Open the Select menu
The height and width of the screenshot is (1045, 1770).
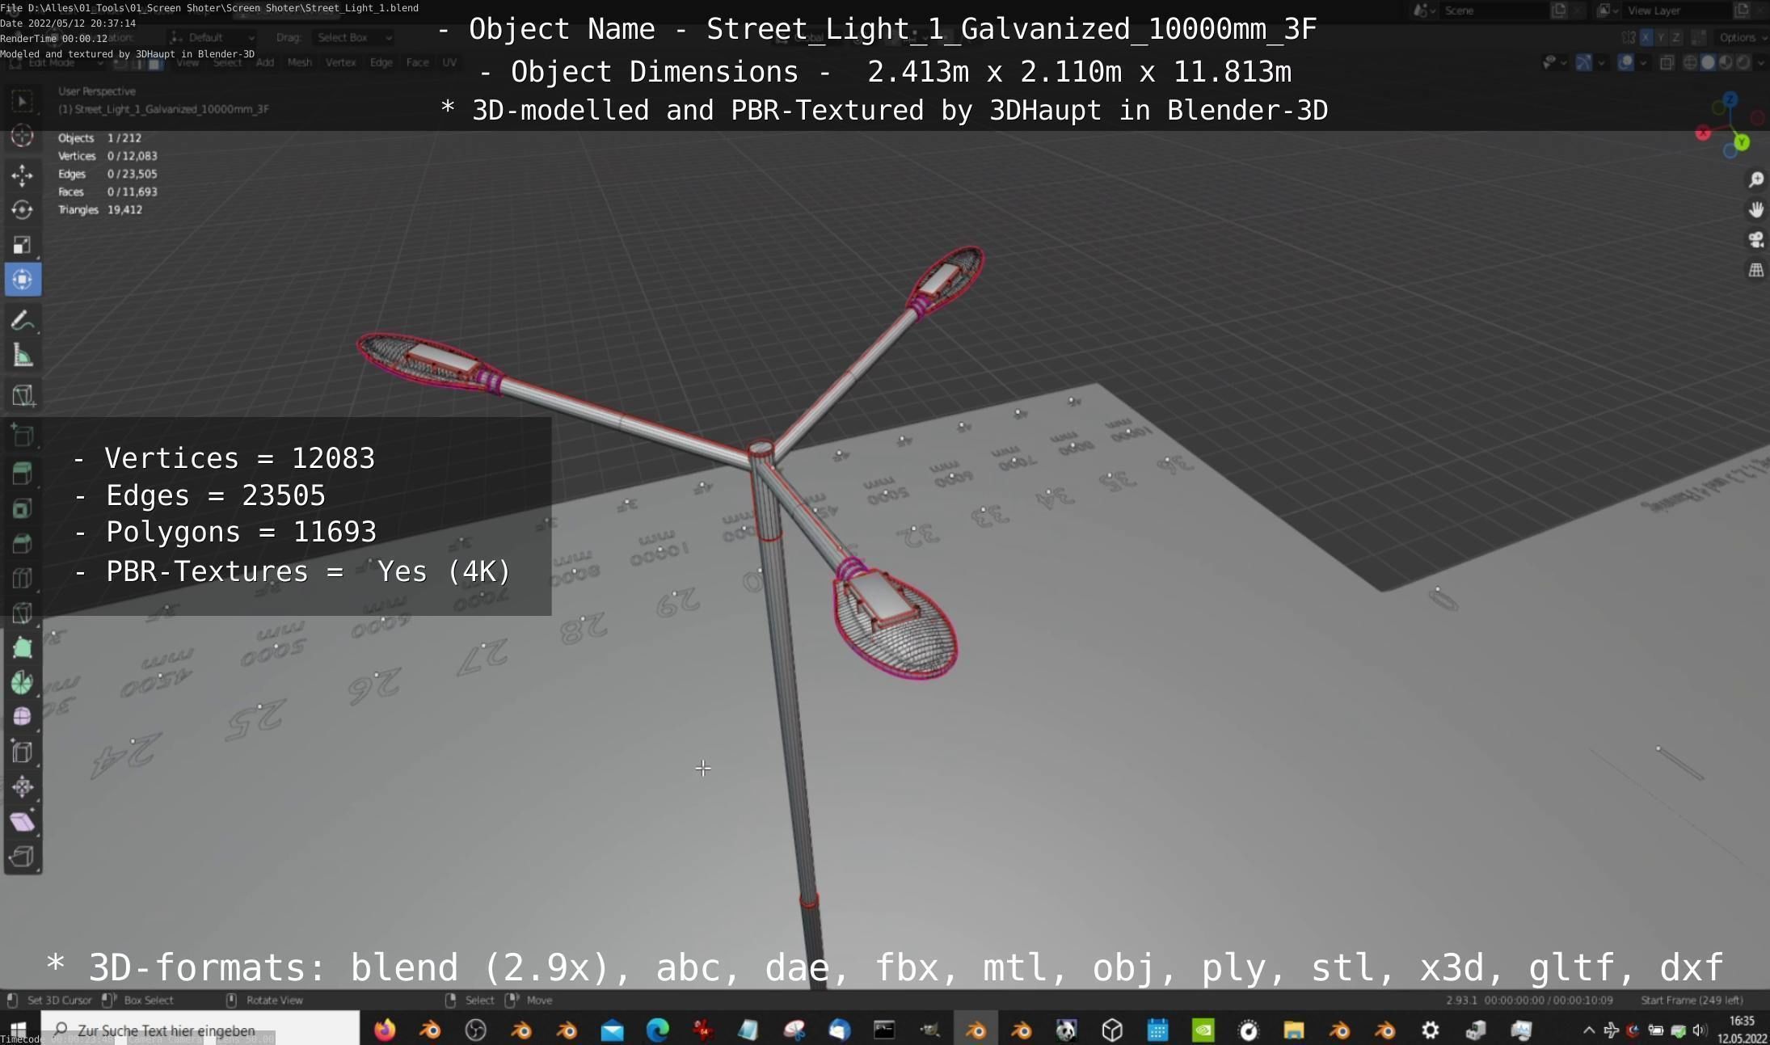pos(227,63)
